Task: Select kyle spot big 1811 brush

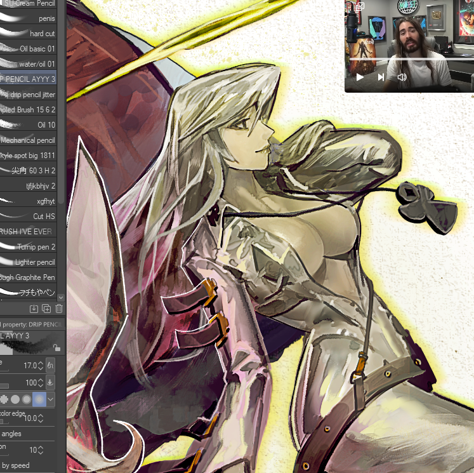Action: [x=28, y=155]
